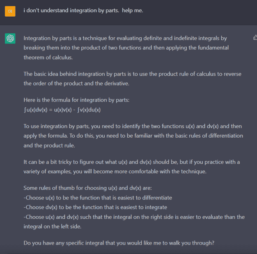
Task: Click the line "Here is the formula"
Action: pyautogui.click(x=76, y=100)
